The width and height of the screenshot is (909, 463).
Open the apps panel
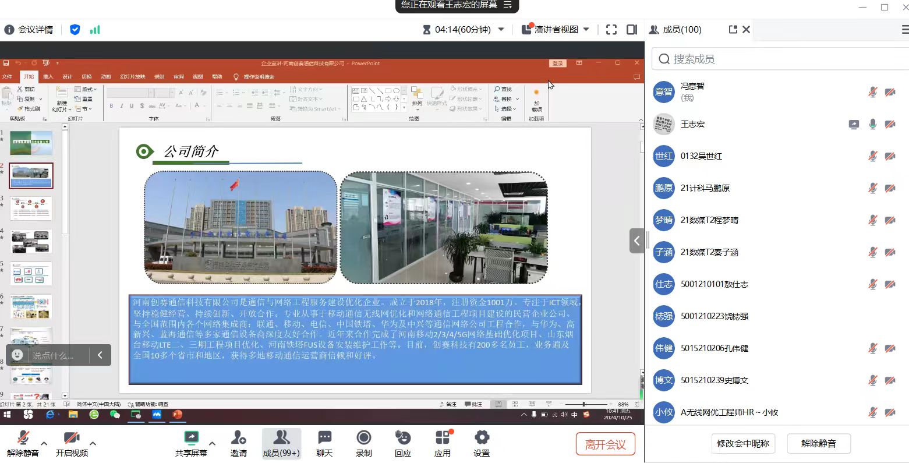click(x=443, y=443)
